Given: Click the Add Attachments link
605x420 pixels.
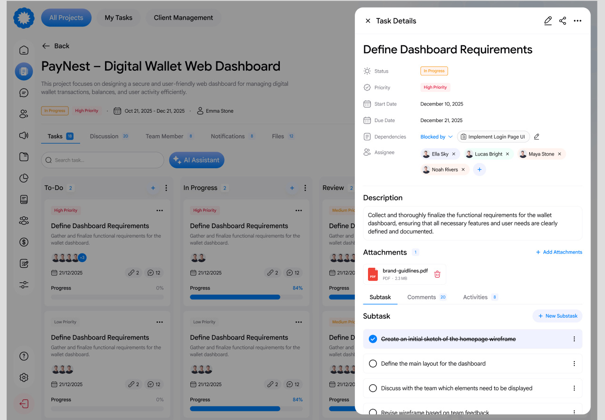Looking at the screenshot, I should coord(559,252).
